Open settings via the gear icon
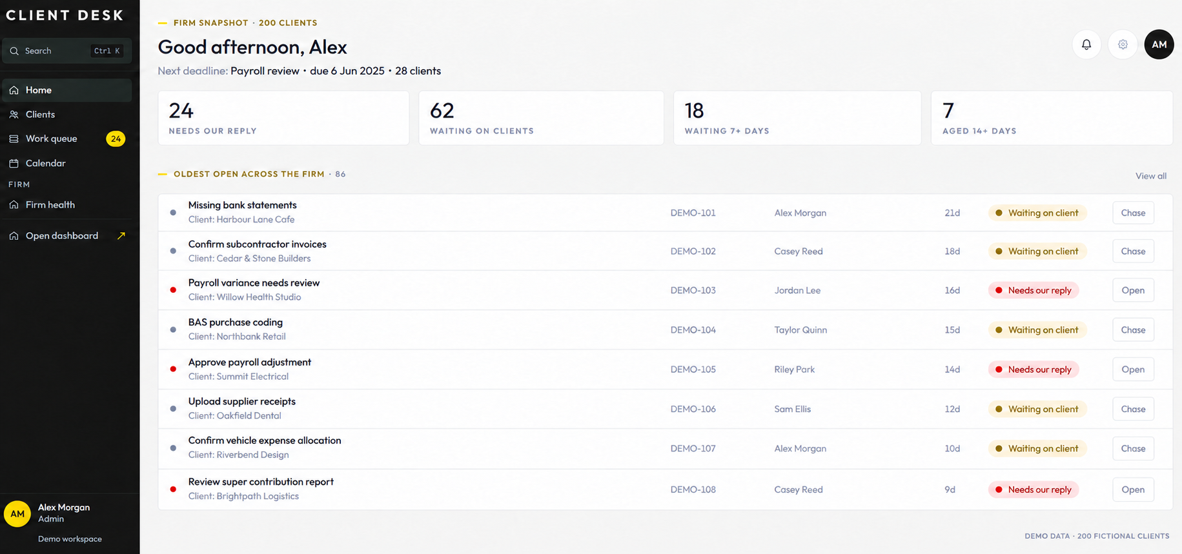This screenshot has height=554, width=1182. click(x=1123, y=45)
